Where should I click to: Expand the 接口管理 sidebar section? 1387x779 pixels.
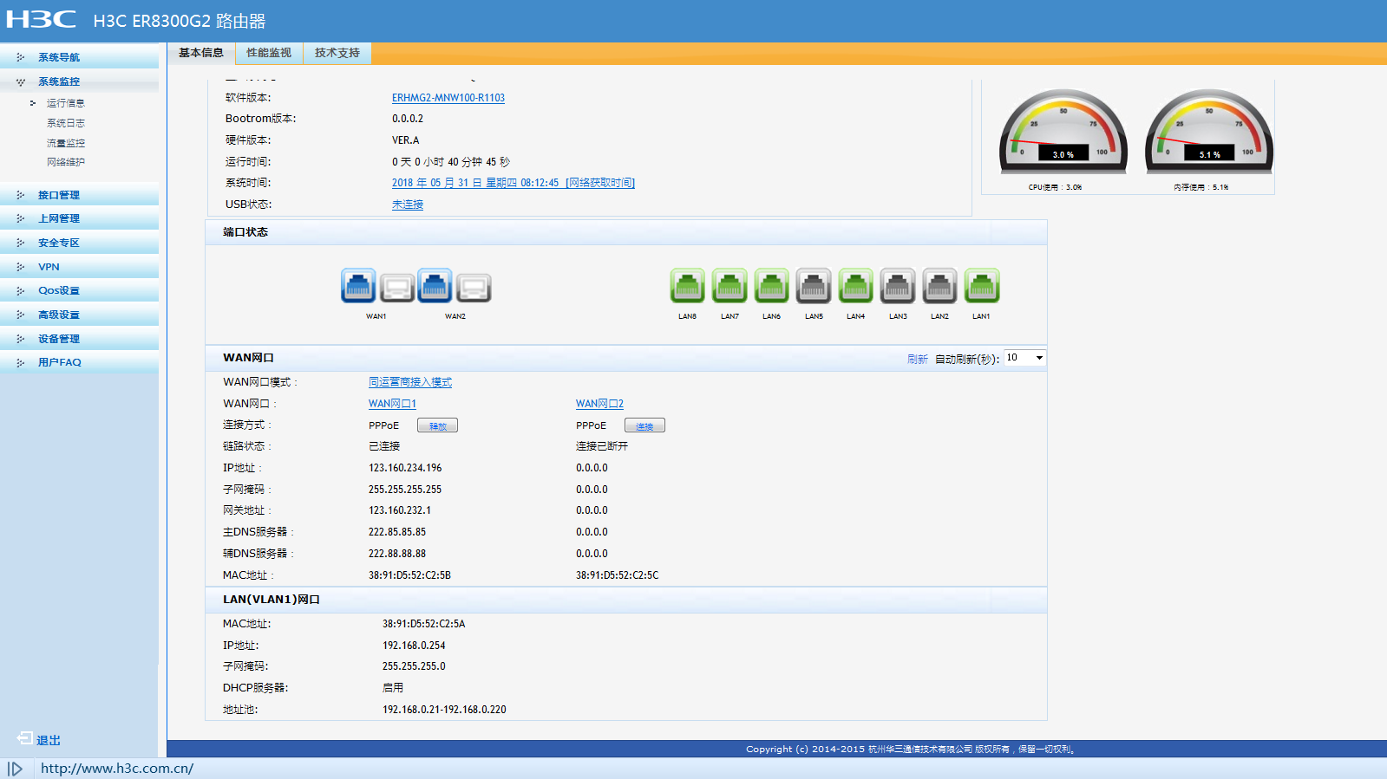coord(79,195)
